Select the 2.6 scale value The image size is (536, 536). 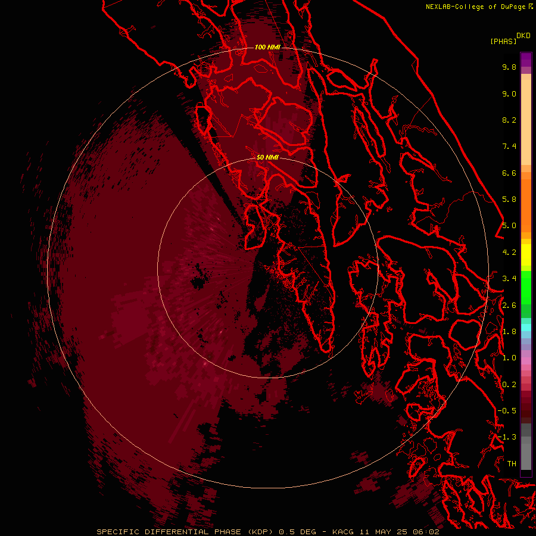point(509,306)
